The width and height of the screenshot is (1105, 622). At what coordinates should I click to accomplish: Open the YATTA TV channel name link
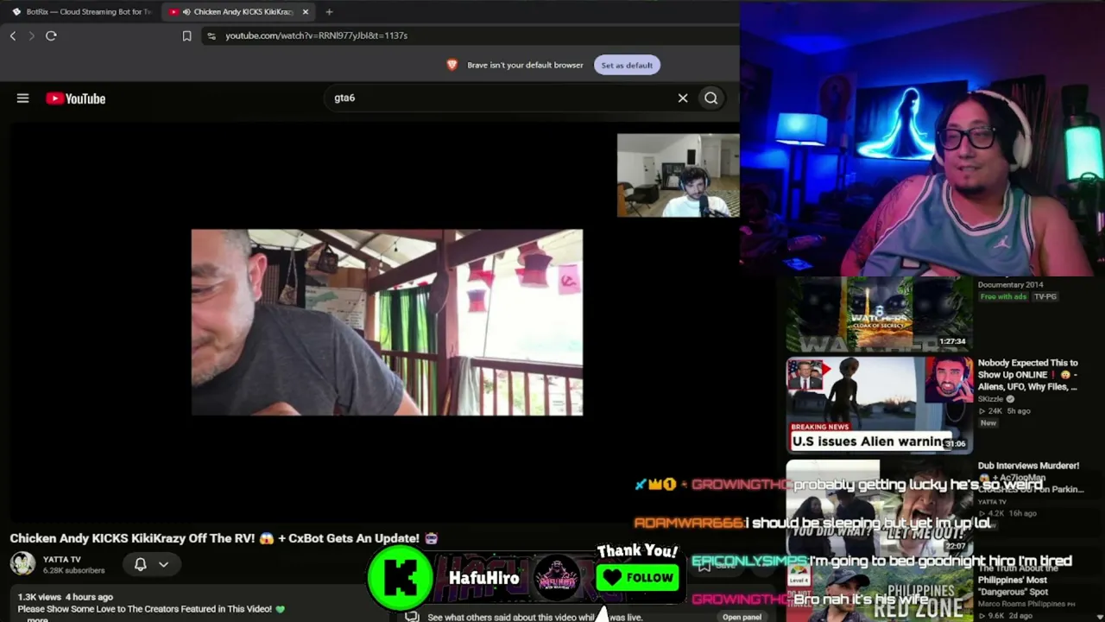pos(62,559)
